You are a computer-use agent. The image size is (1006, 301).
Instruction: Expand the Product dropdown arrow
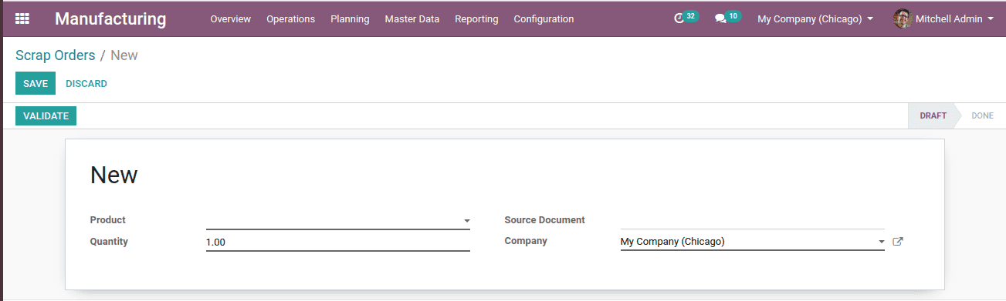[x=466, y=221]
